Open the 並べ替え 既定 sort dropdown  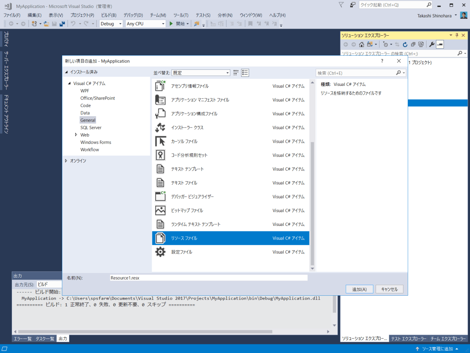[x=201, y=73]
